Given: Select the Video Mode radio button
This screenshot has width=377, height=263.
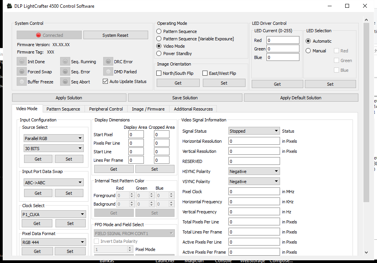Looking at the screenshot, I should tap(159, 46).
